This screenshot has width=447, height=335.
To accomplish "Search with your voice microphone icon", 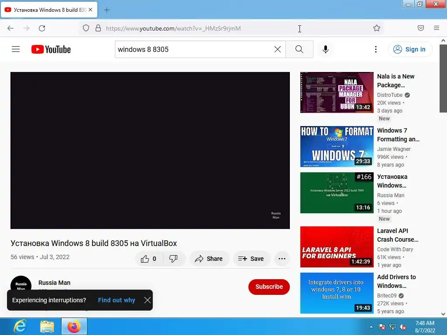I will point(326,49).
